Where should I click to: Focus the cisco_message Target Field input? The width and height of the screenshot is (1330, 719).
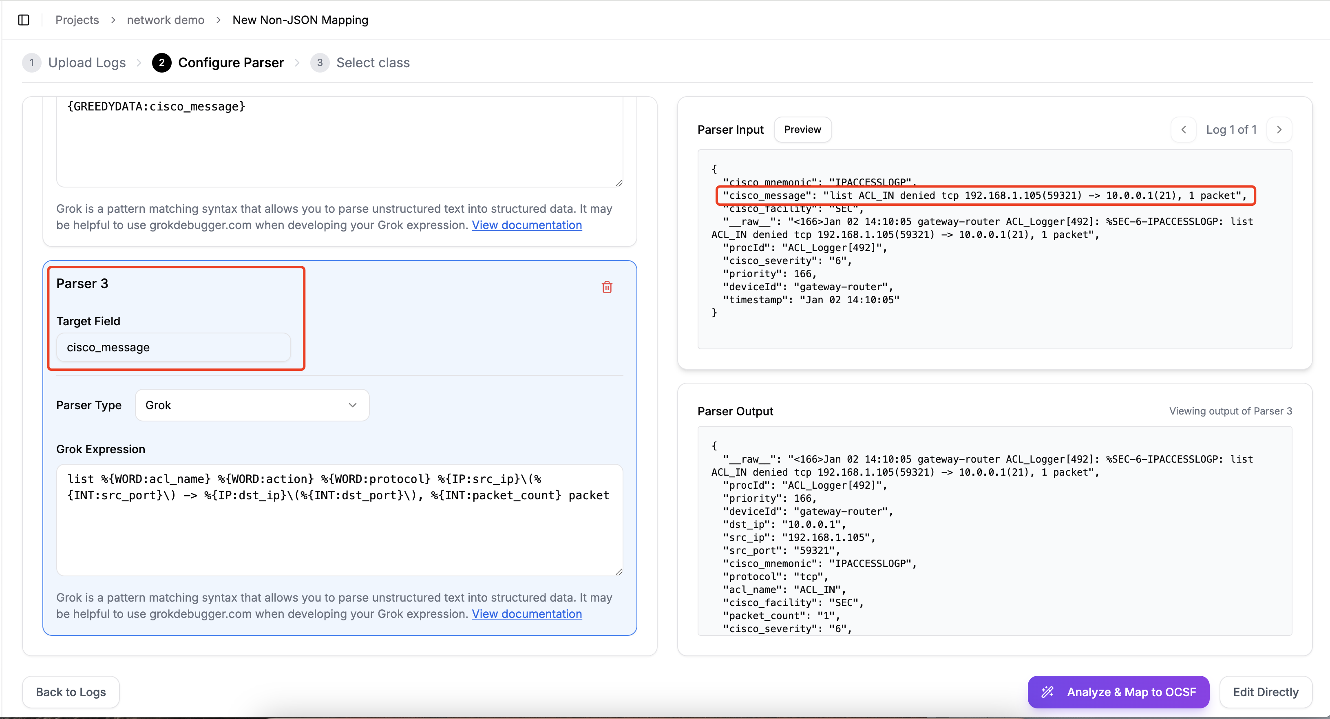coord(173,347)
